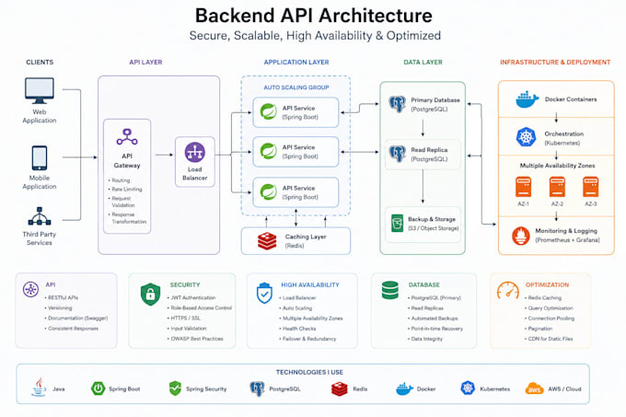Click the 'Multiple Availability Zones' heading in infrastructure
This screenshot has height=417, width=626.
pos(557,166)
